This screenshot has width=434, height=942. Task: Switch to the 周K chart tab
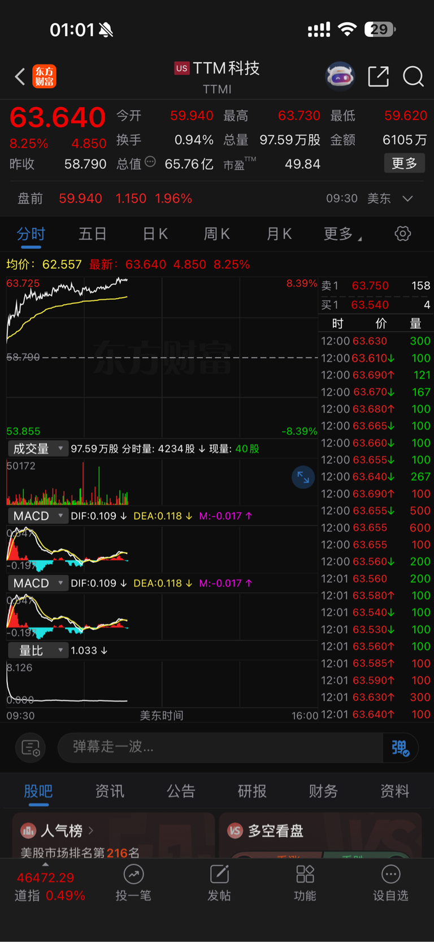click(216, 234)
